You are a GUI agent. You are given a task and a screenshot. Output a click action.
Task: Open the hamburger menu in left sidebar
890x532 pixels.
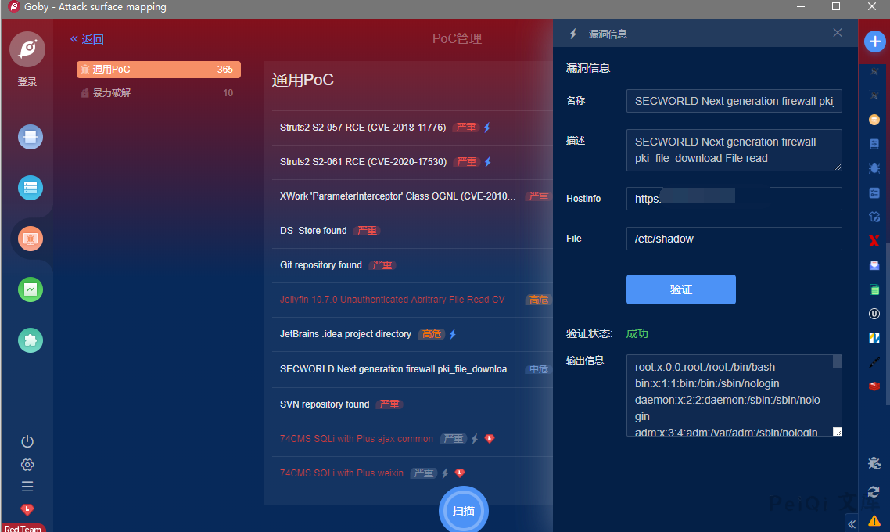click(x=27, y=487)
